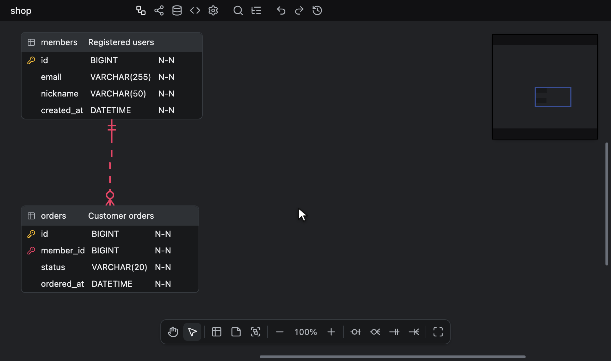Activate the pointer select tool

pyautogui.click(x=192, y=332)
